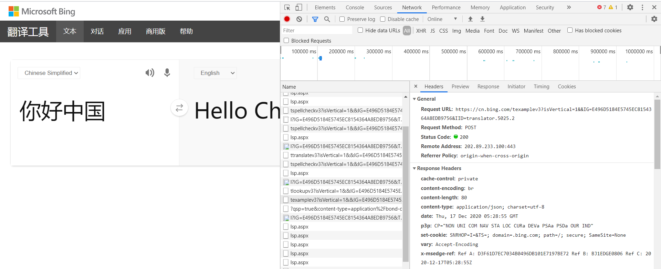
Task: Open 商用版 business menu item
Action: (x=156, y=31)
